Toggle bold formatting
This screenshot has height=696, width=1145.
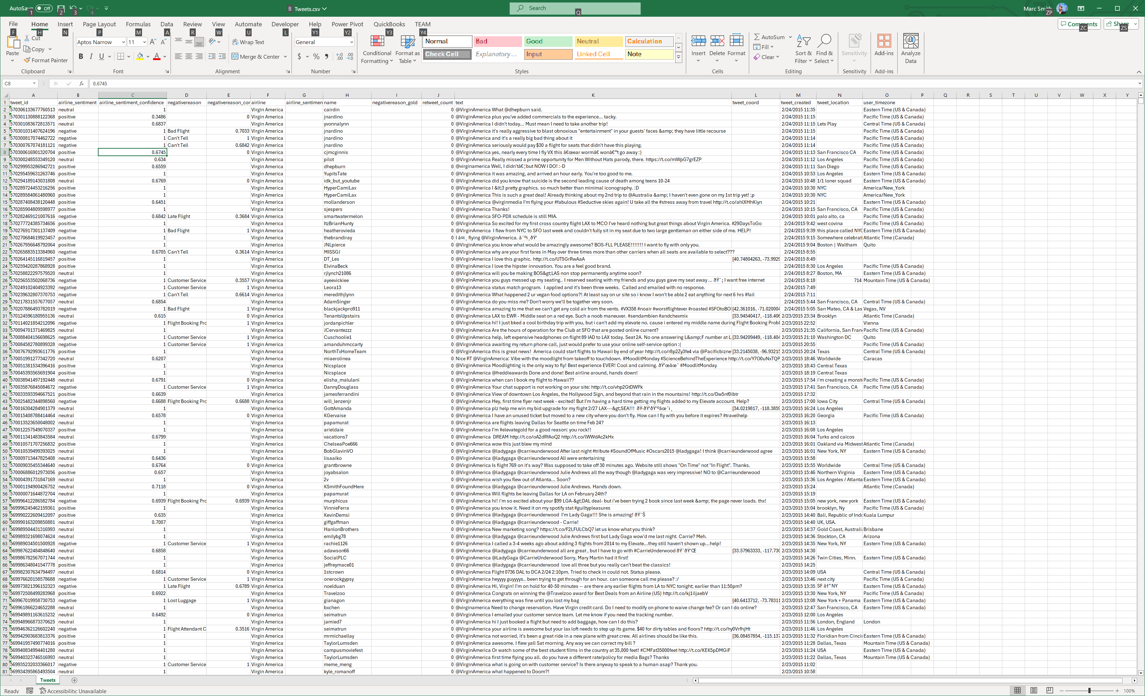pyautogui.click(x=81, y=57)
